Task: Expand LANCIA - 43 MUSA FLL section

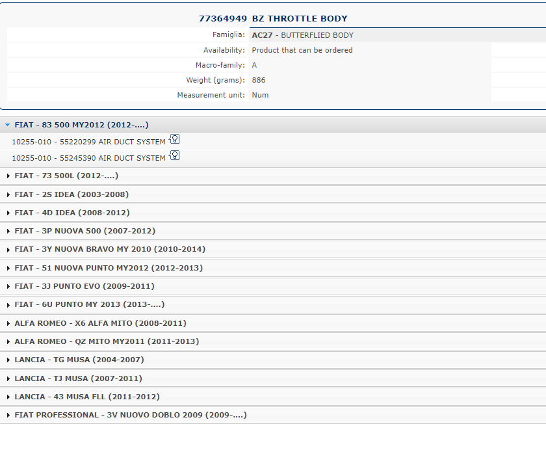Action: [87, 397]
